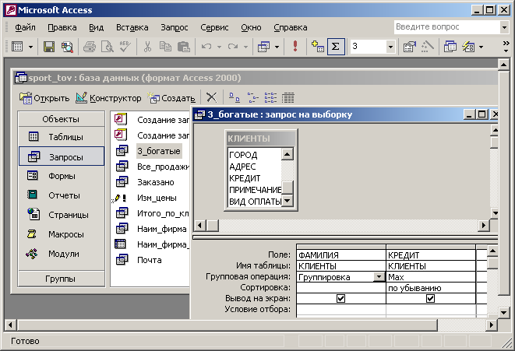Open the Properties toolbar icon

click(410, 47)
